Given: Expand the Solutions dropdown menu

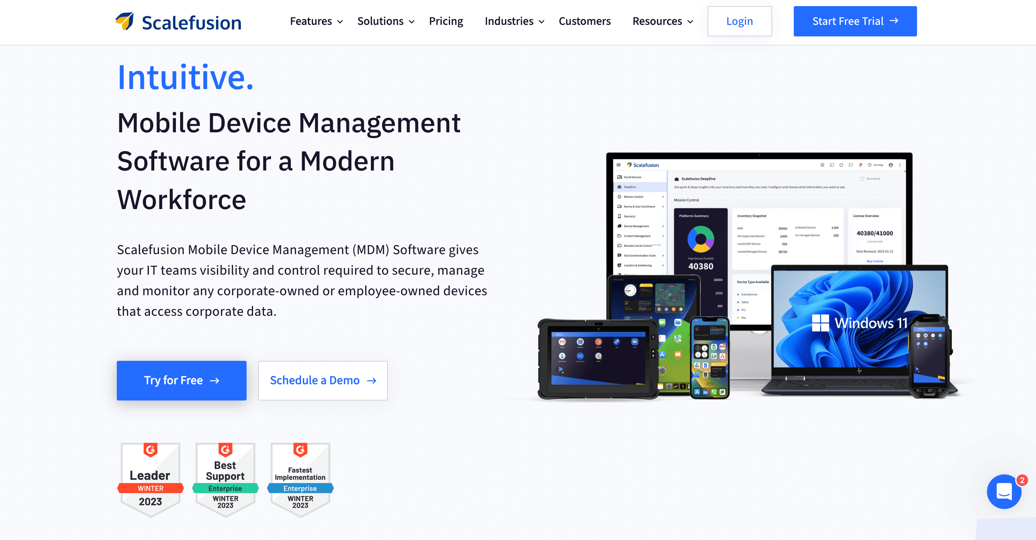Looking at the screenshot, I should [386, 21].
